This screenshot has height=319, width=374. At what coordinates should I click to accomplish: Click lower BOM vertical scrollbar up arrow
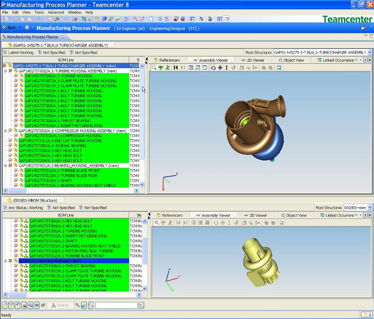pyautogui.click(x=144, y=221)
